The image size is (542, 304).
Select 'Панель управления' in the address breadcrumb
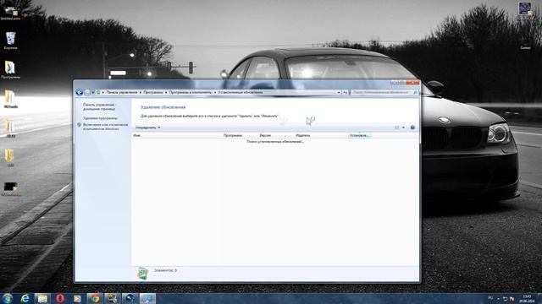point(121,92)
